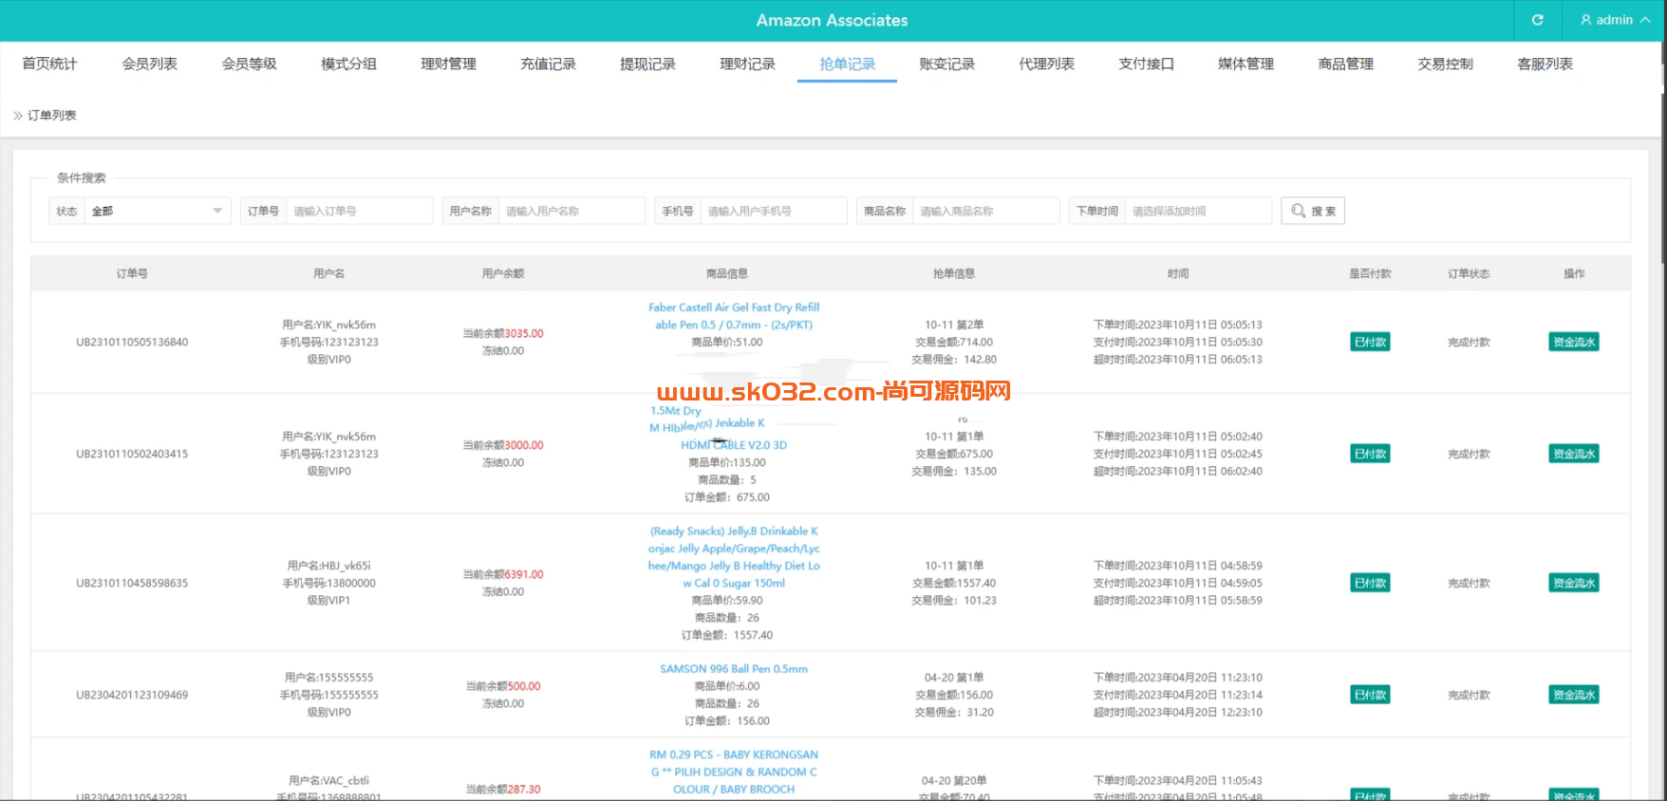Image resolution: width=1667 pixels, height=801 pixels.
Task: Open the 下单时间 date picker field
Action: 1198,211
